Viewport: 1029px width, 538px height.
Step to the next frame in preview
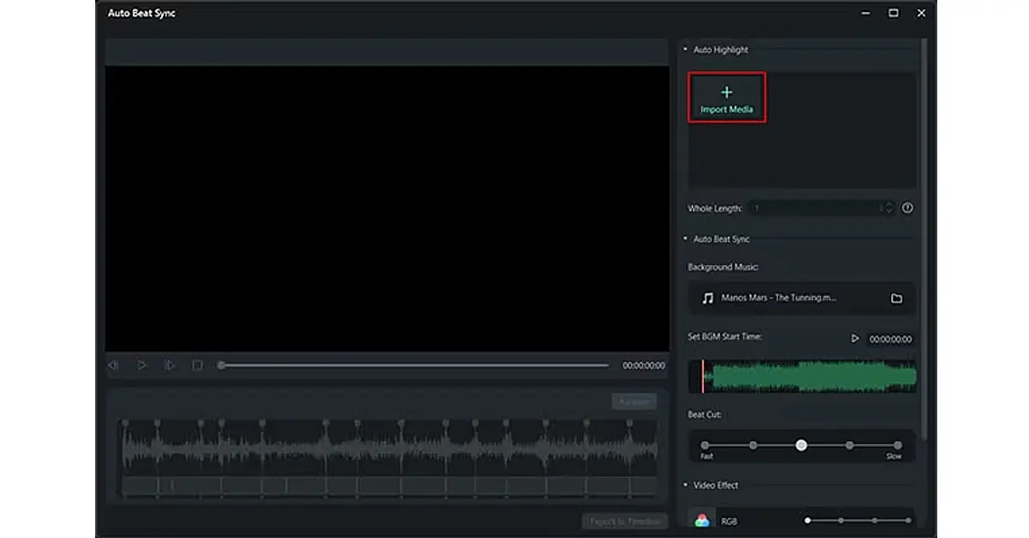point(170,365)
